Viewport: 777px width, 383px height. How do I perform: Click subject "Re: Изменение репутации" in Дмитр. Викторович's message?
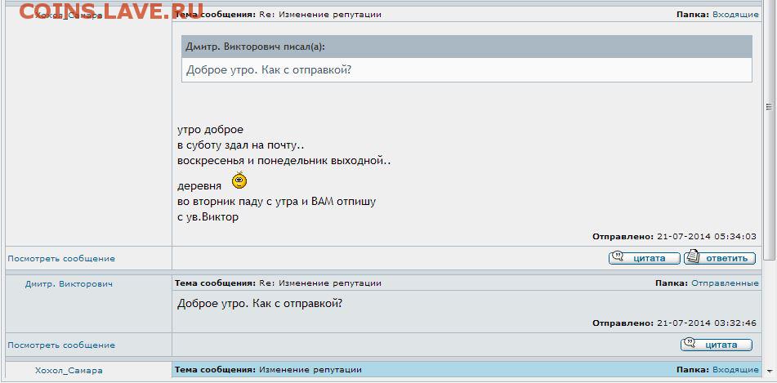(x=320, y=283)
